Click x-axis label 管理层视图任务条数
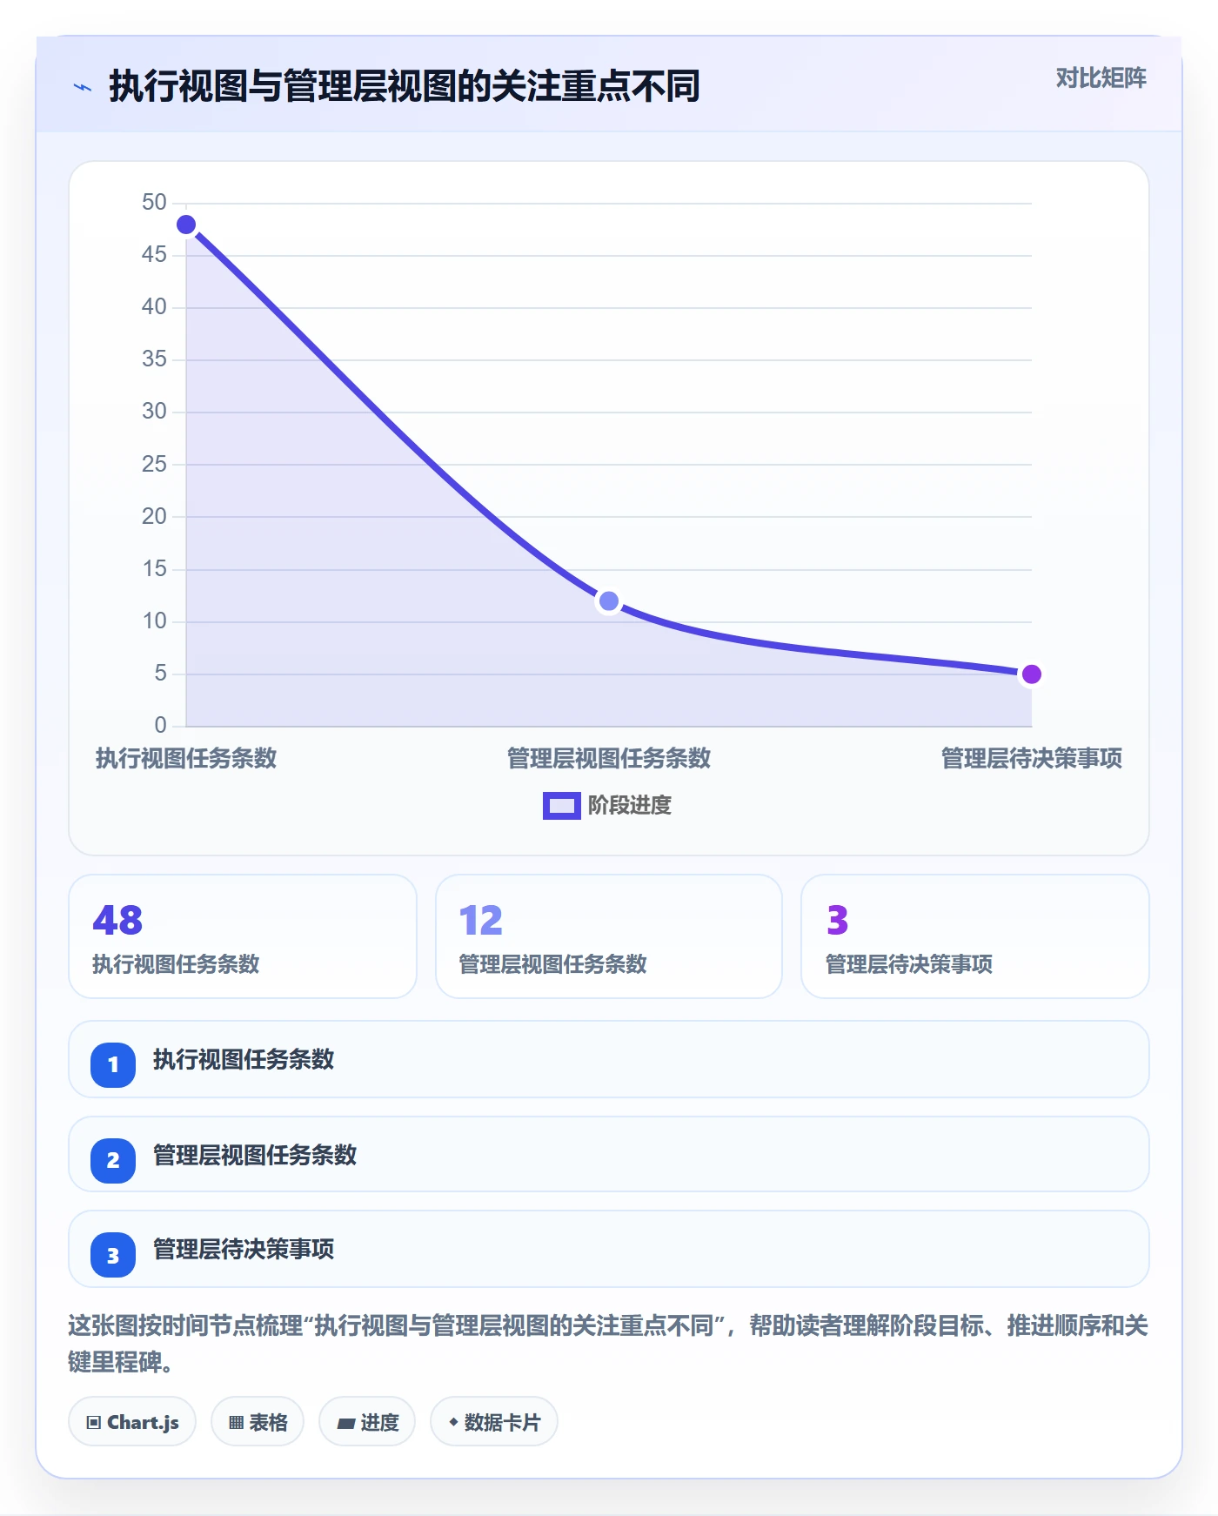This screenshot has width=1218, height=1516. click(609, 758)
